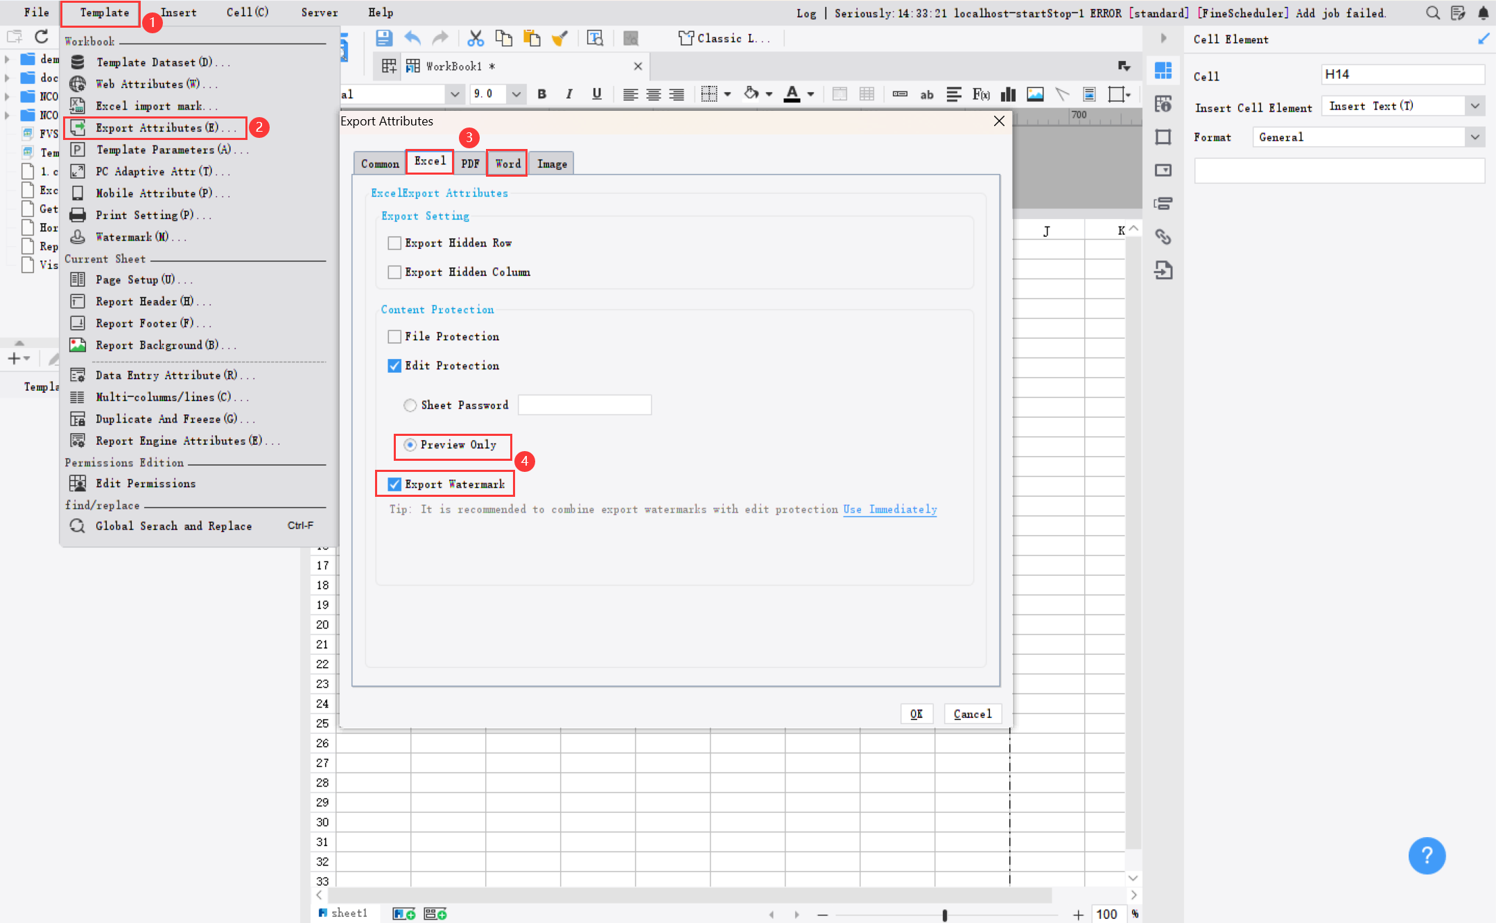
Task: Open Watermark (M) menu entry
Action: click(141, 237)
